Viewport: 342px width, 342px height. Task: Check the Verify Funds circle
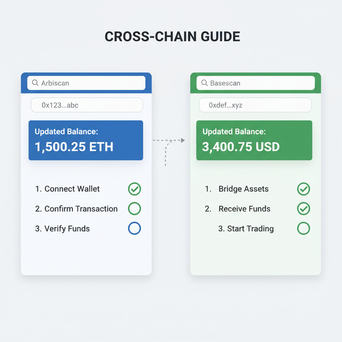(135, 228)
